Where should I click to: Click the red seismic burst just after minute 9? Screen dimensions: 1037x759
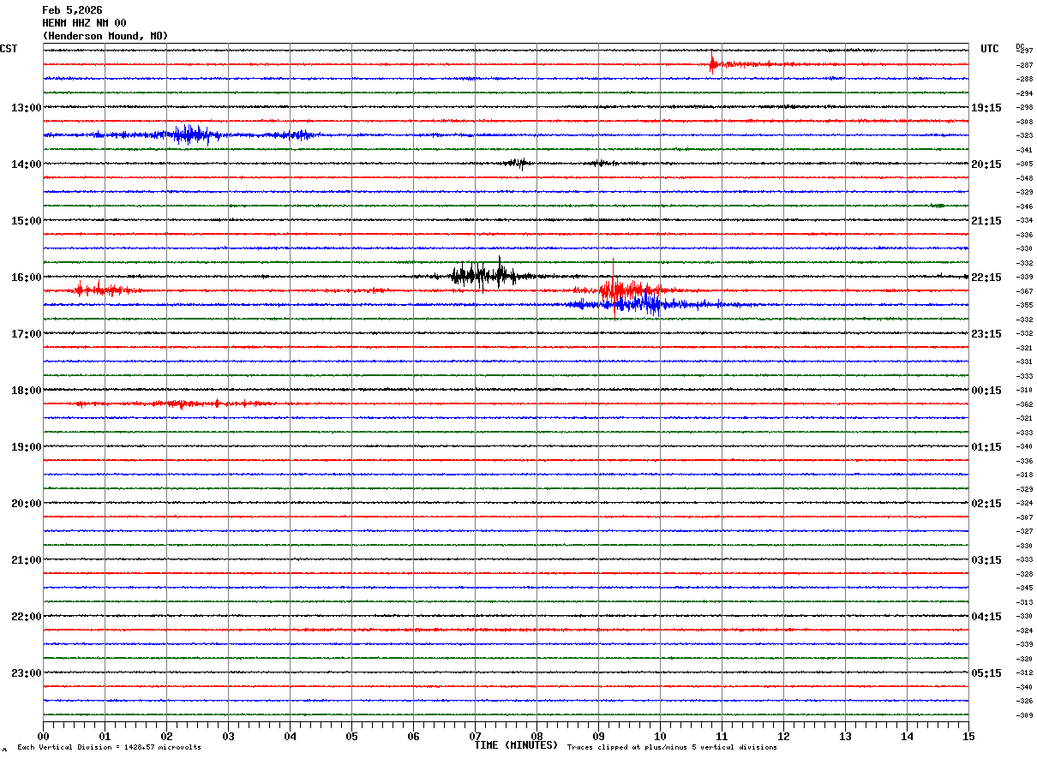click(621, 290)
